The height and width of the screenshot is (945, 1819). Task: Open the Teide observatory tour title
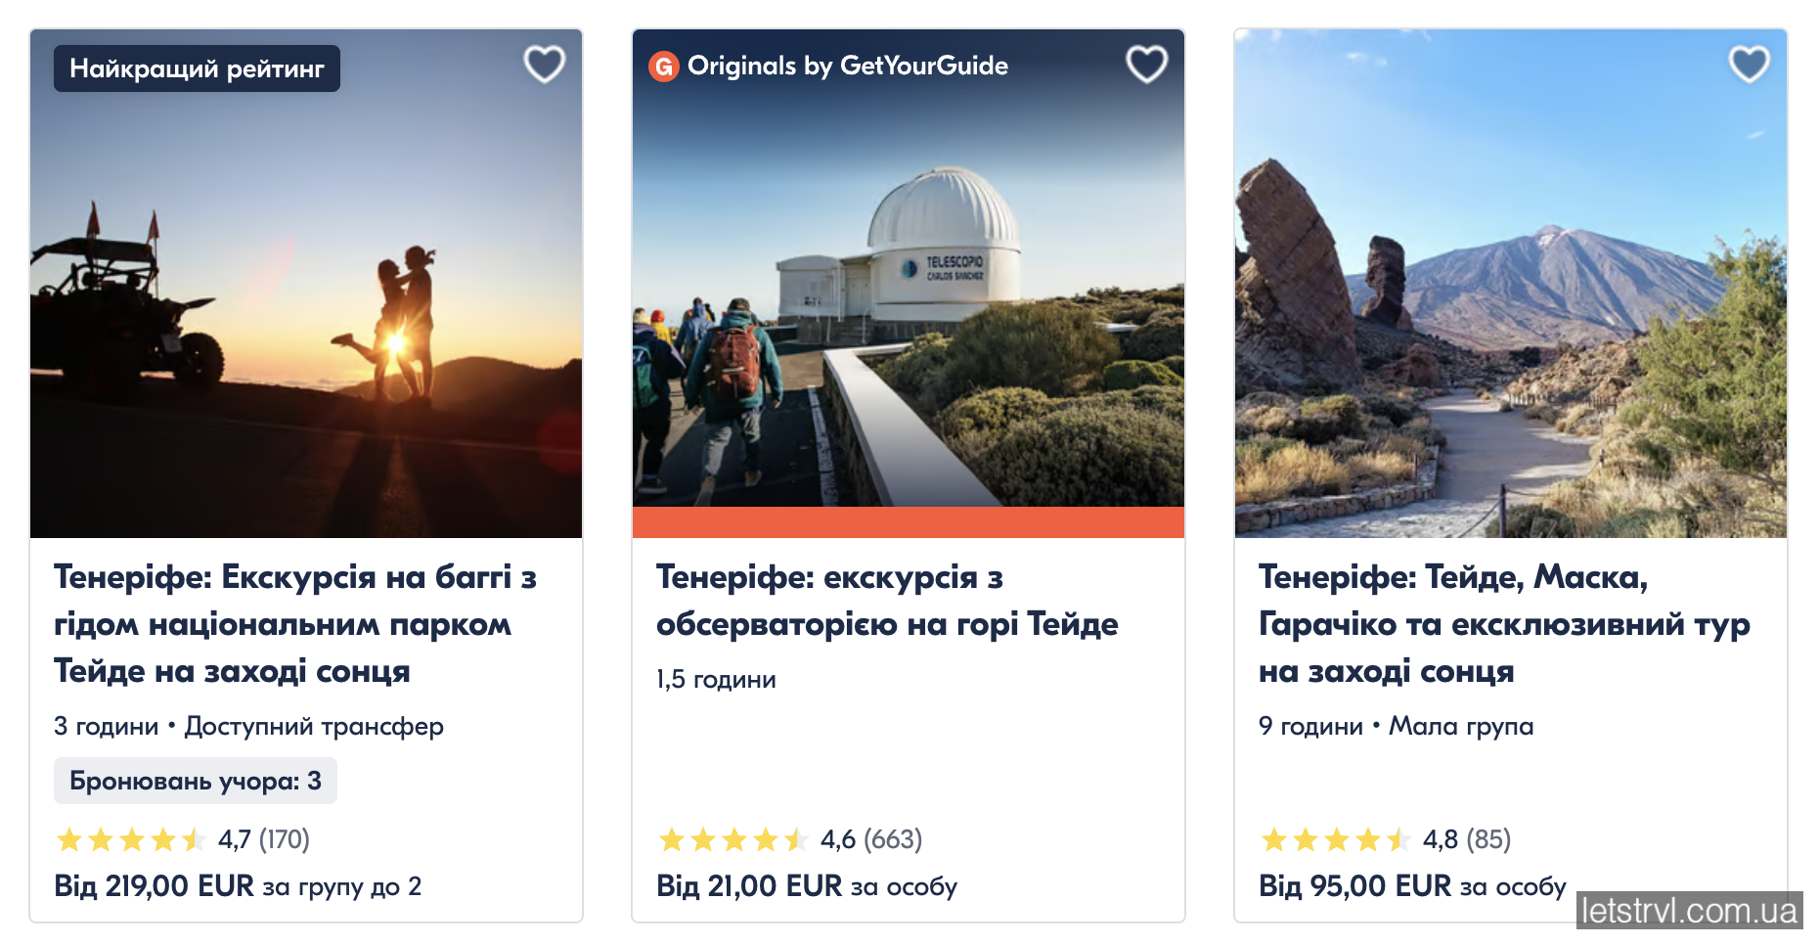[x=886, y=600]
